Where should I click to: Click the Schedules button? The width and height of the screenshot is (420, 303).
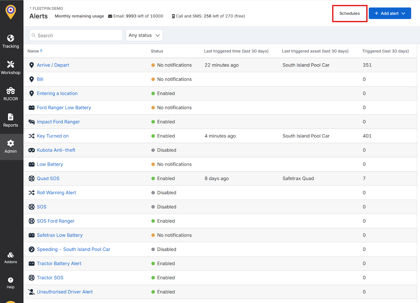coord(349,13)
